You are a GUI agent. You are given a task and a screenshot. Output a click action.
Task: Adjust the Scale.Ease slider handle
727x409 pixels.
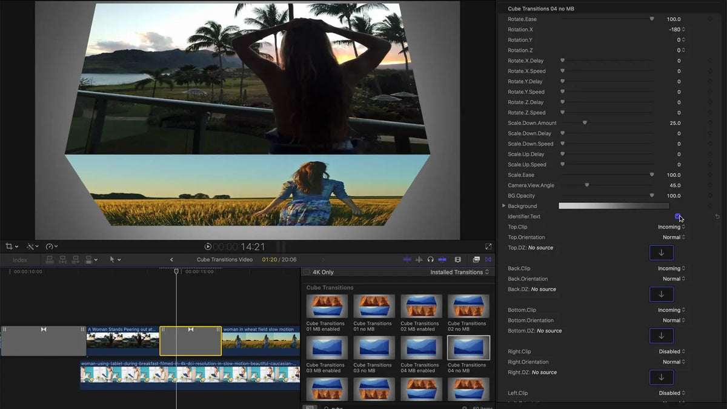[x=652, y=175]
